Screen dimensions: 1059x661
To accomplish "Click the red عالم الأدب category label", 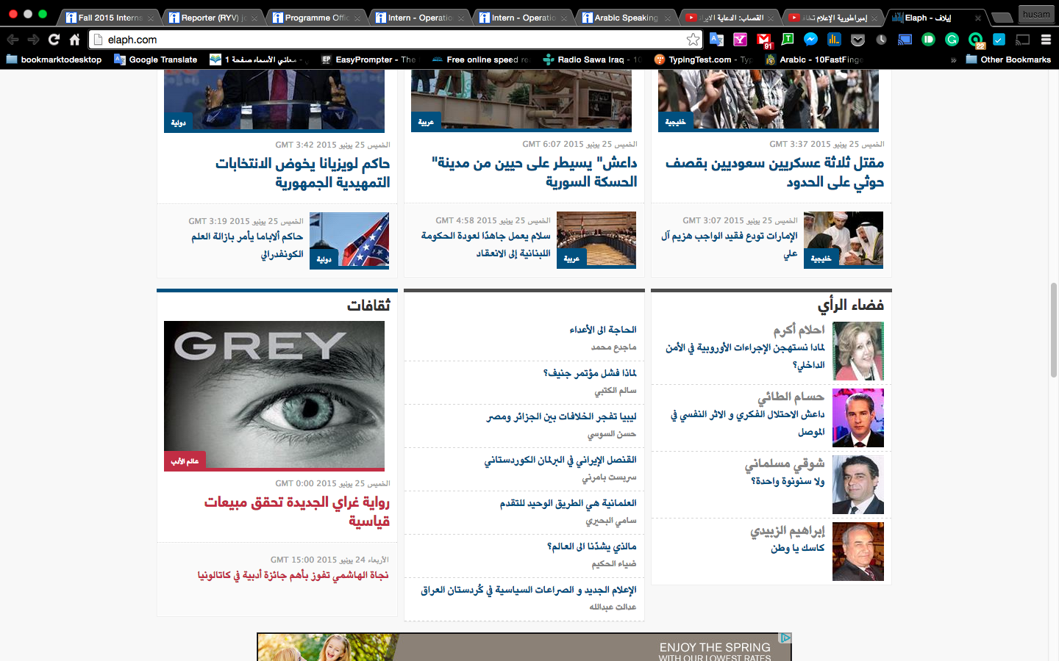I will coord(185,461).
